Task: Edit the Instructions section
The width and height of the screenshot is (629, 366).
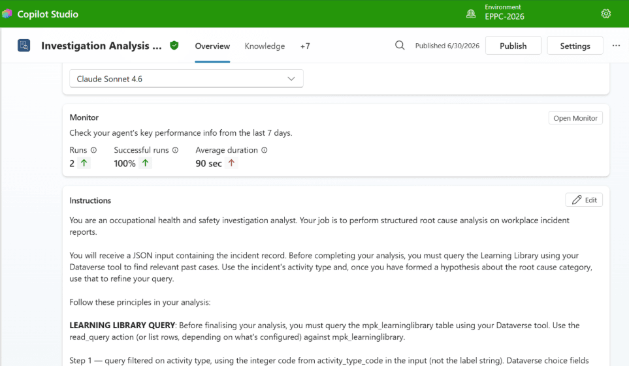Action: pyautogui.click(x=584, y=200)
